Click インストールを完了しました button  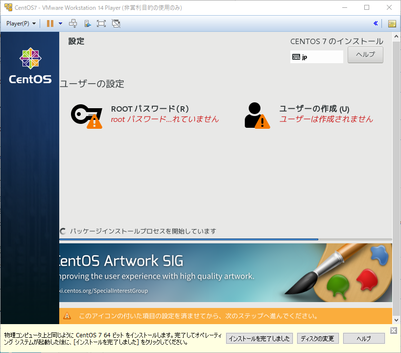point(259,338)
